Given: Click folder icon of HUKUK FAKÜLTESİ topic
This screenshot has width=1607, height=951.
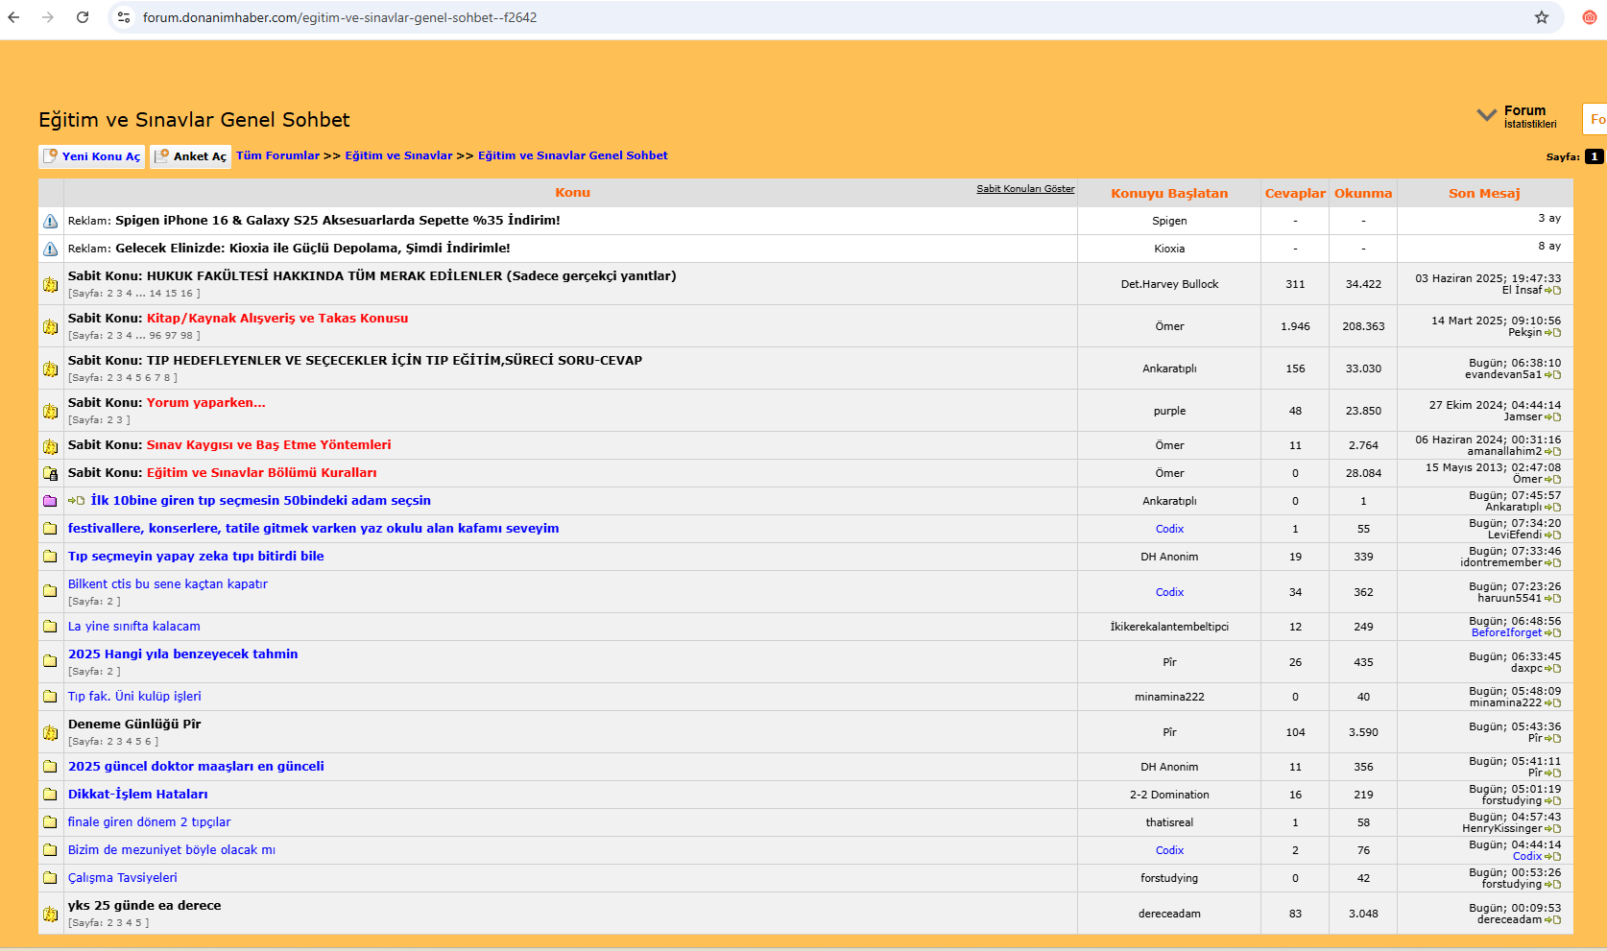Looking at the screenshot, I should pos(50,284).
